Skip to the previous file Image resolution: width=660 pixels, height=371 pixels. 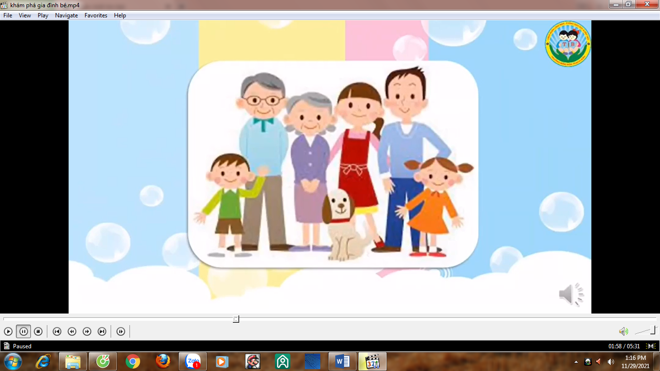(x=57, y=331)
